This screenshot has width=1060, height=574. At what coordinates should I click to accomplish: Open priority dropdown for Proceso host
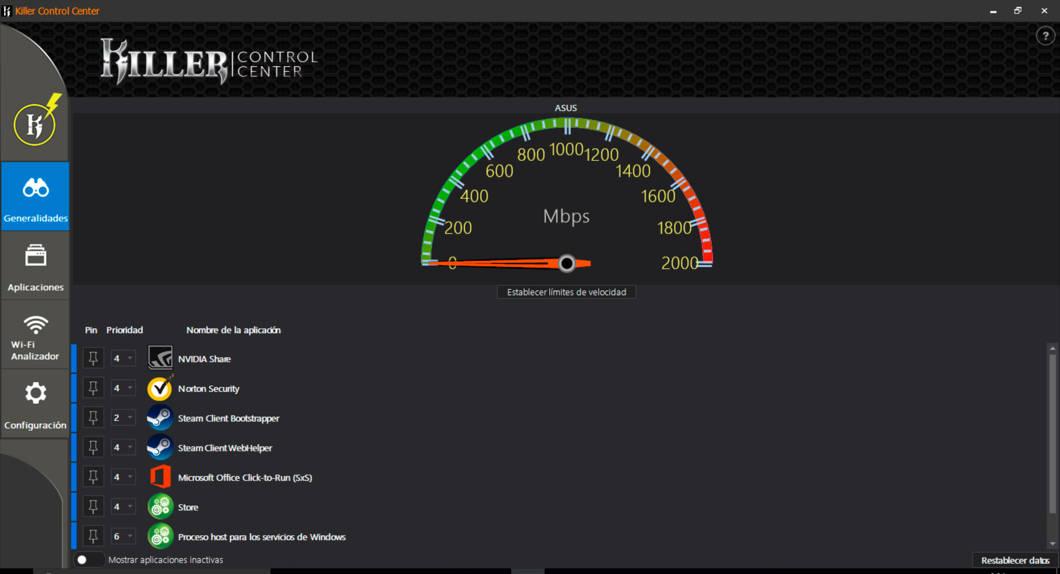click(x=123, y=536)
